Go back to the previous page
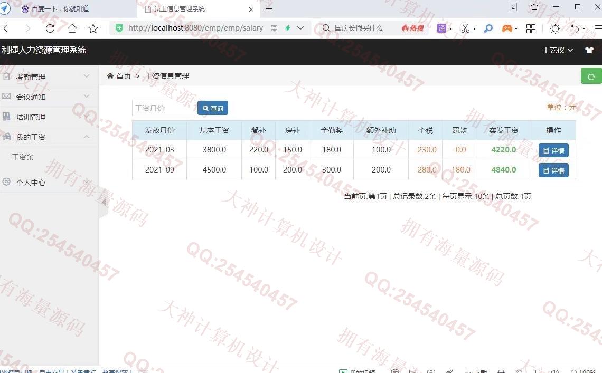 pyautogui.click(x=5, y=28)
